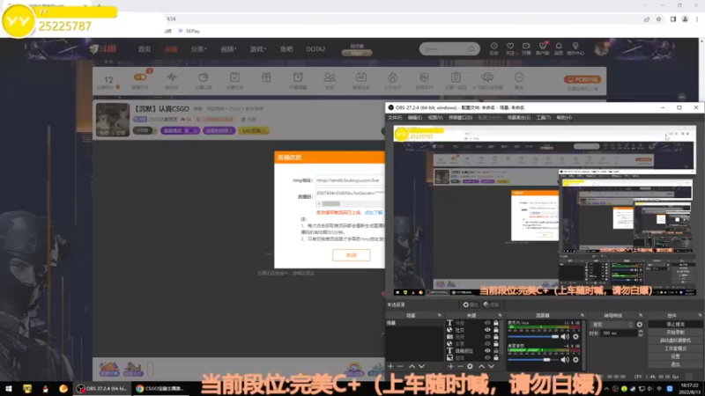Click 开始录制 button in OBS controls

(675, 333)
